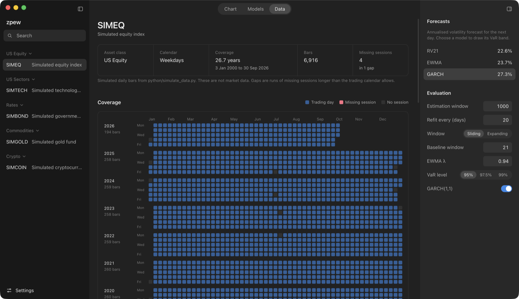Click the 26.7 years coverage value
The image size is (519, 299).
click(228, 60)
